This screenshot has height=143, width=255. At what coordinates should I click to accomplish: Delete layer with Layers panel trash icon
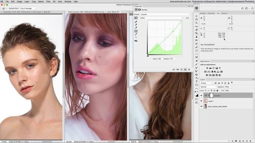click(x=251, y=141)
